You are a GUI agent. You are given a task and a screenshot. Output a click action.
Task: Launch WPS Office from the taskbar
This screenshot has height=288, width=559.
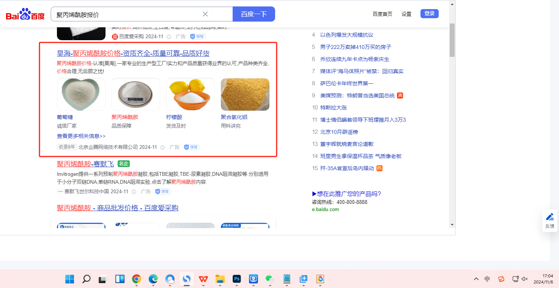point(203,279)
